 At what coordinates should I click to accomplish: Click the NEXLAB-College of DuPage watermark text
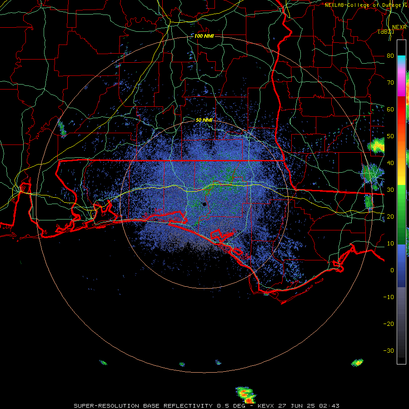(367, 5)
